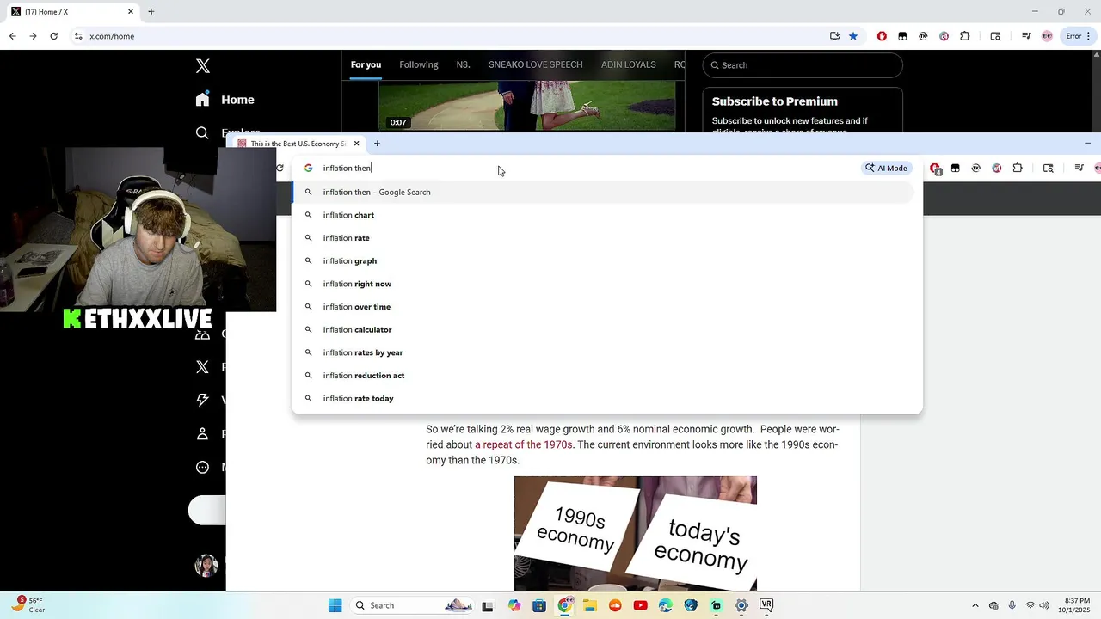1101x619 pixels.
Task: Open SoundCloud app from the taskbar
Action: (615, 605)
